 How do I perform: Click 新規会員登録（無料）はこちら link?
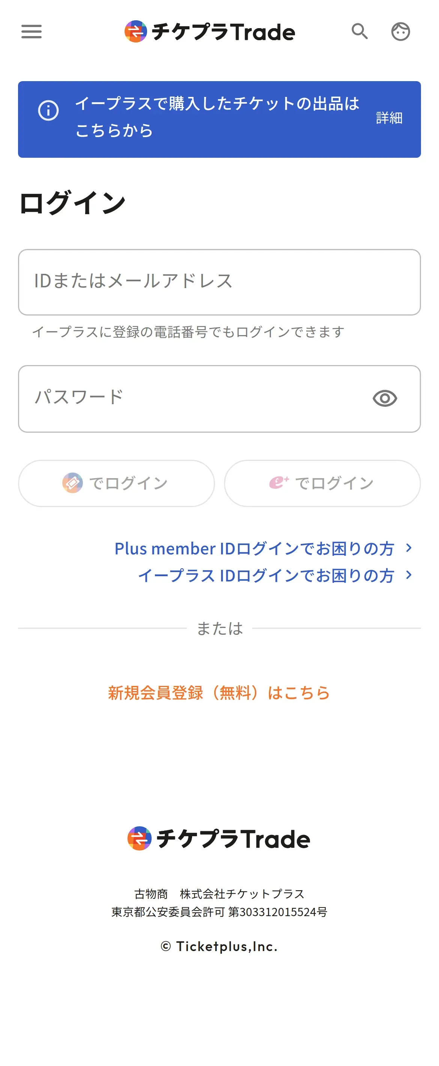[219, 692]
